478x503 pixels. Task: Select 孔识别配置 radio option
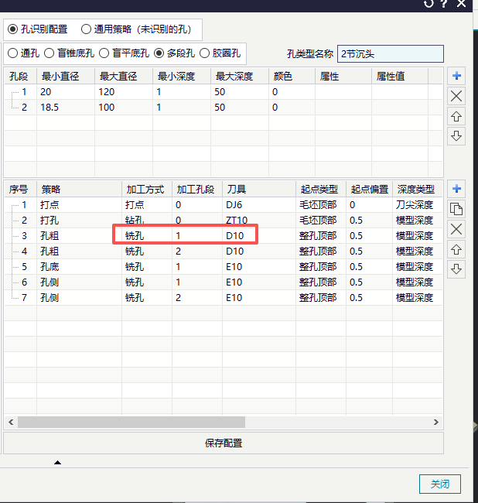37,29
